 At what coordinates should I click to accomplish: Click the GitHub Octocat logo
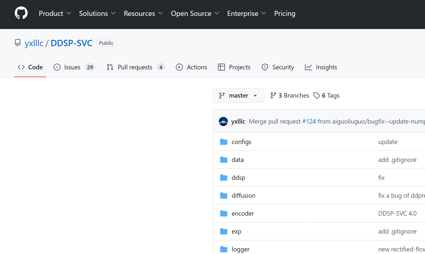pos(21,13)
